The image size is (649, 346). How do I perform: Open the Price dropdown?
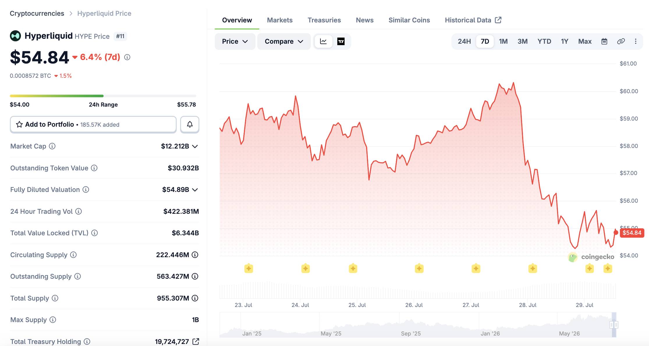[235, 41]
